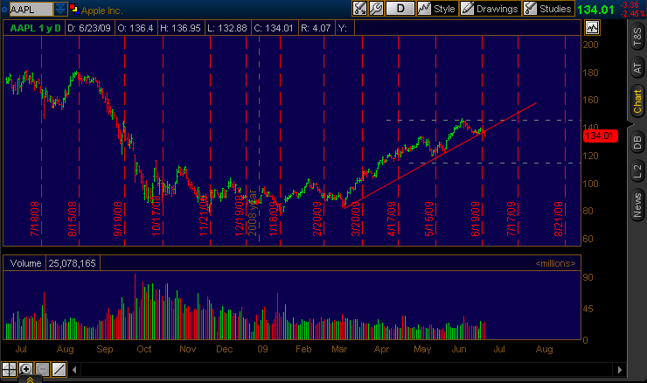Click the 4/17/09 expiration marker
This screenshot has width=647, height=383.
point(391,219)
